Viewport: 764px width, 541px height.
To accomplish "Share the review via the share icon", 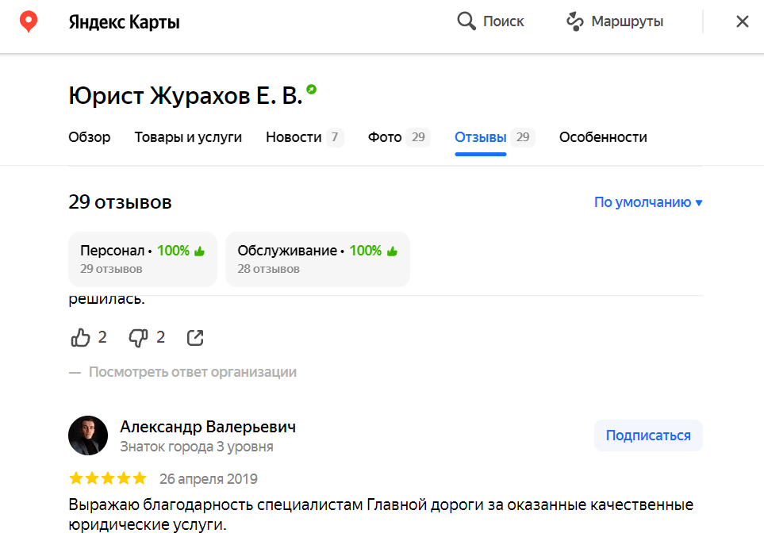I will coord(195,337).
